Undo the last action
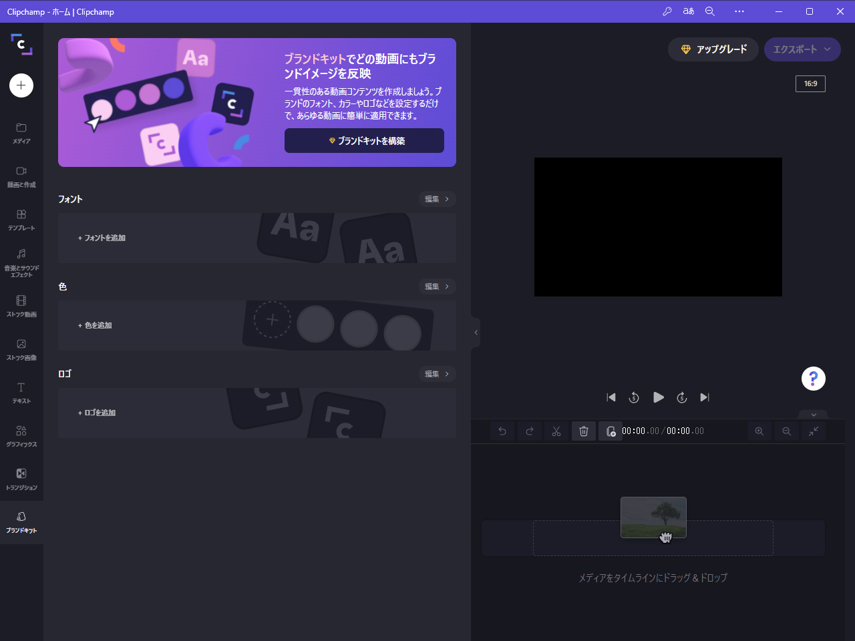 (502, 431)
